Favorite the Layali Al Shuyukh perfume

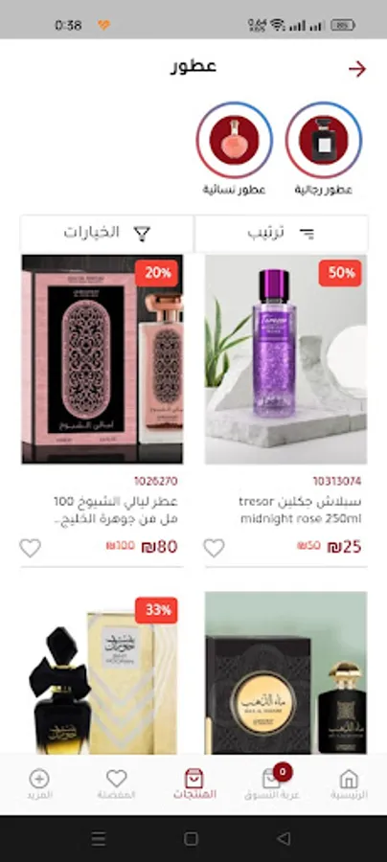click(x=31, y=548)
